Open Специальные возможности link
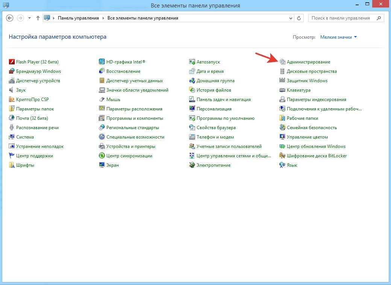391x285 pixels. [x=135, y=137]
